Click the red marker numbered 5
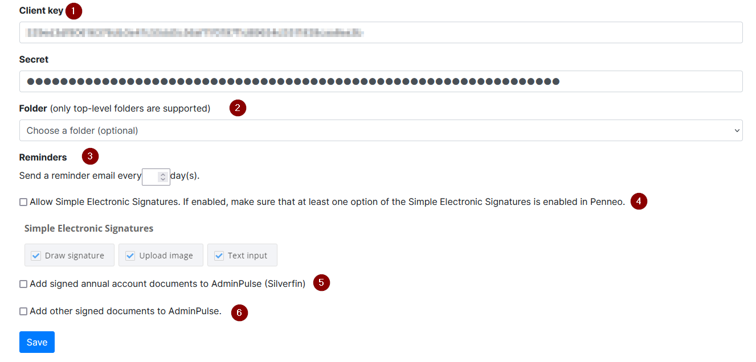 pyautogui.click(x=321, y=282)
